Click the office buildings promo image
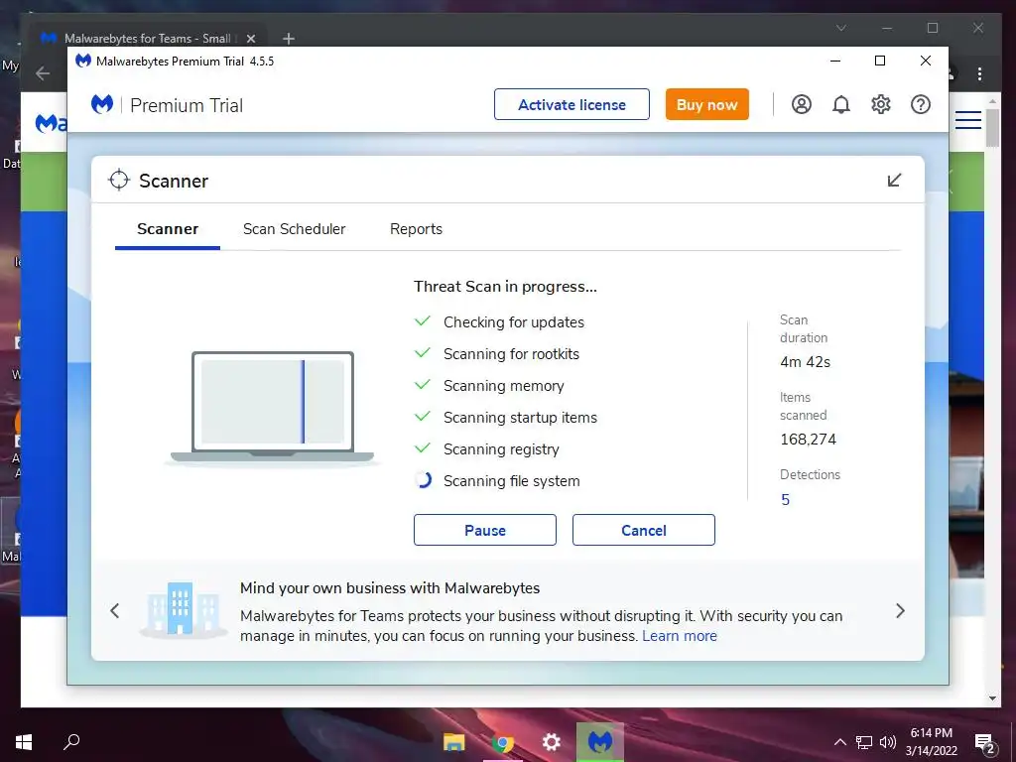This screenshot has height=762, width=1016. (182, 609)
